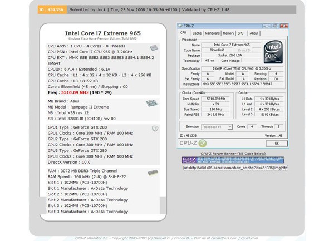Screen dimensions: 334x241
Task: Click the GPU1 Type : GeForce GTX 280 line
Action: coord(77,127)
